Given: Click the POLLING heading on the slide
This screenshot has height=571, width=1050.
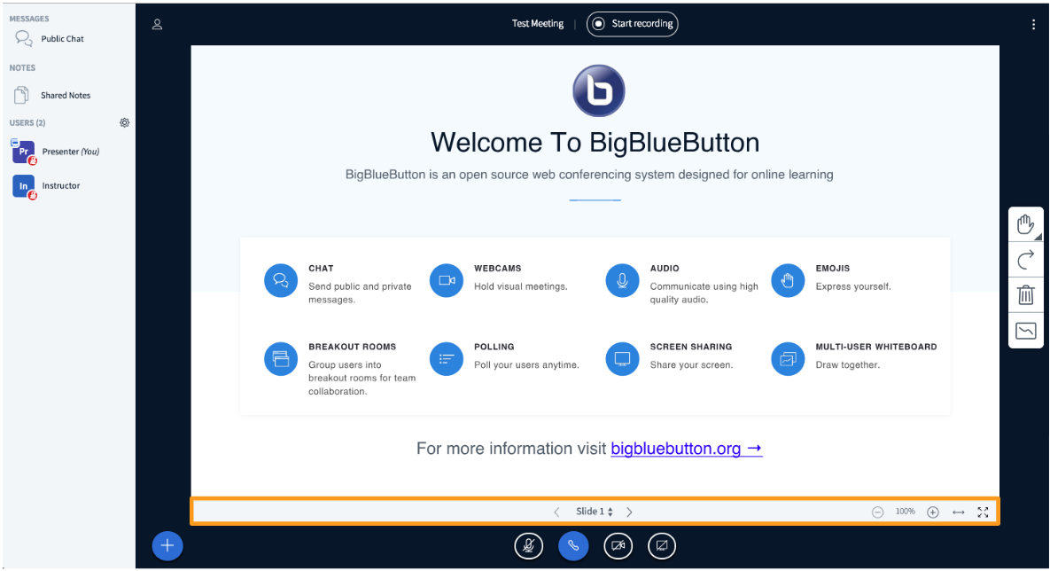Looking at the screenshot, I should pos(494,347).
